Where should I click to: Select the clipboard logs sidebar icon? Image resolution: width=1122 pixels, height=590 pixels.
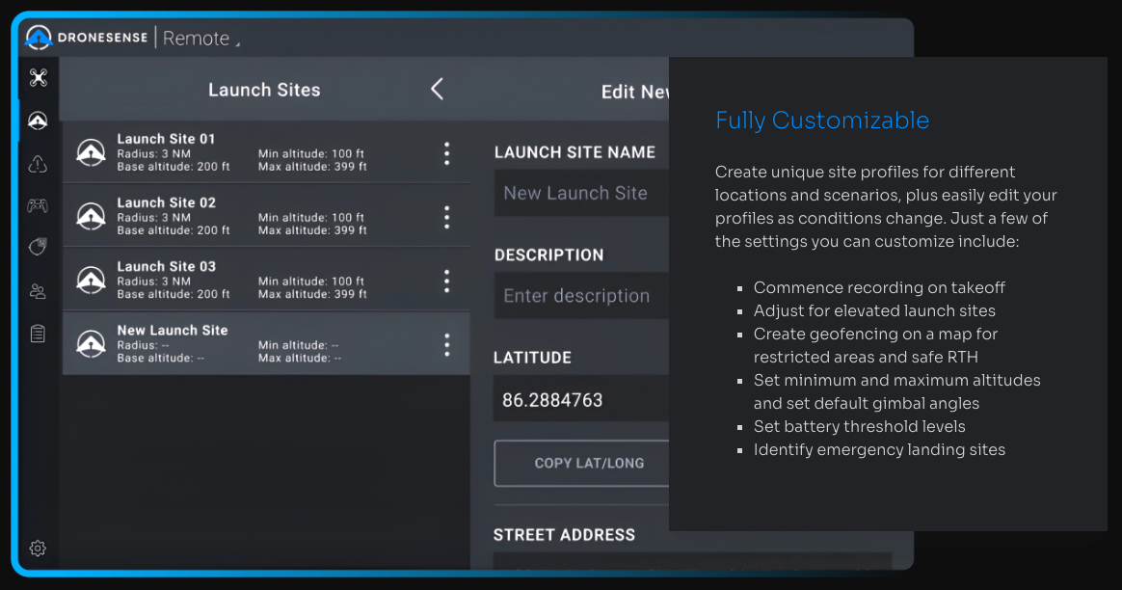(38, 333)
